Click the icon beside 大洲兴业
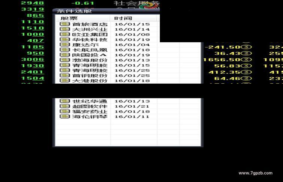 coord(65,29)
